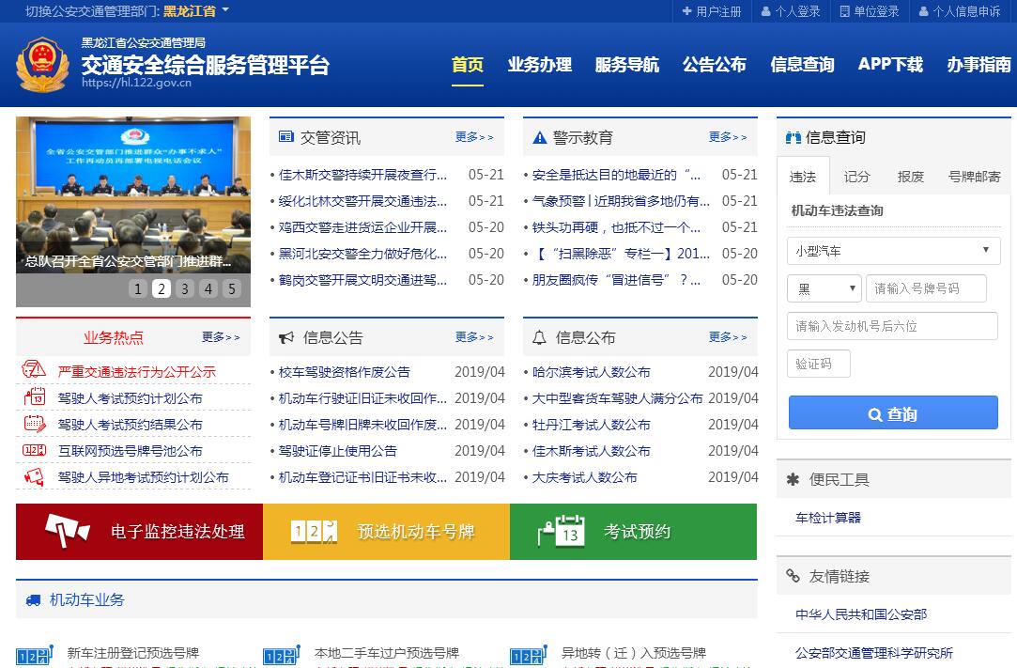Screen dimensions: 1017x668
Task: Click the calendar icon in 考试预约
Action: coord(562,532)
